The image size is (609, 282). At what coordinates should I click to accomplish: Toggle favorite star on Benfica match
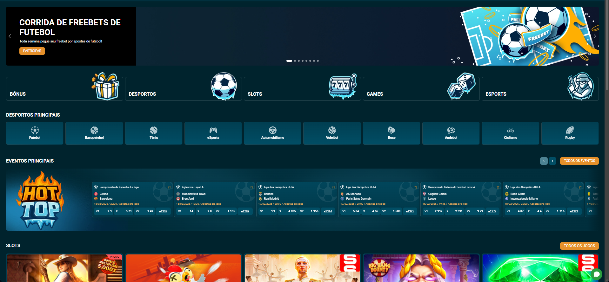[x=333, y=187]
